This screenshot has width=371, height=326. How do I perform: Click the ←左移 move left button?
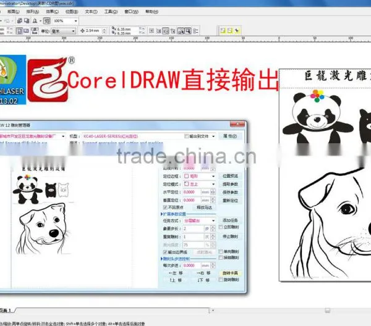pos(176,273)
